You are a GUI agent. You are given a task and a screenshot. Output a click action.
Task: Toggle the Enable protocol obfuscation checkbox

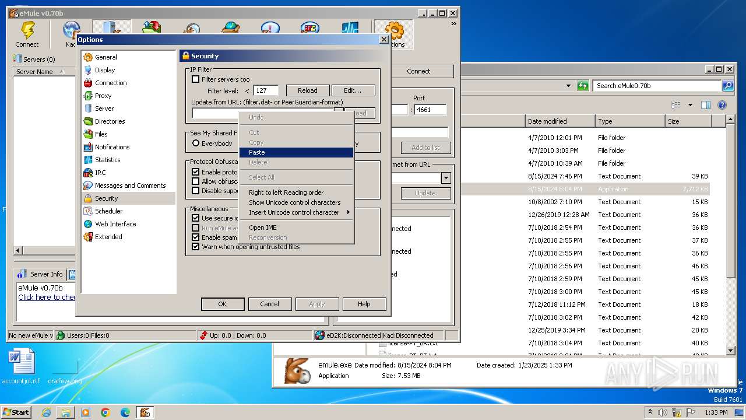click(x=196, y=172)
